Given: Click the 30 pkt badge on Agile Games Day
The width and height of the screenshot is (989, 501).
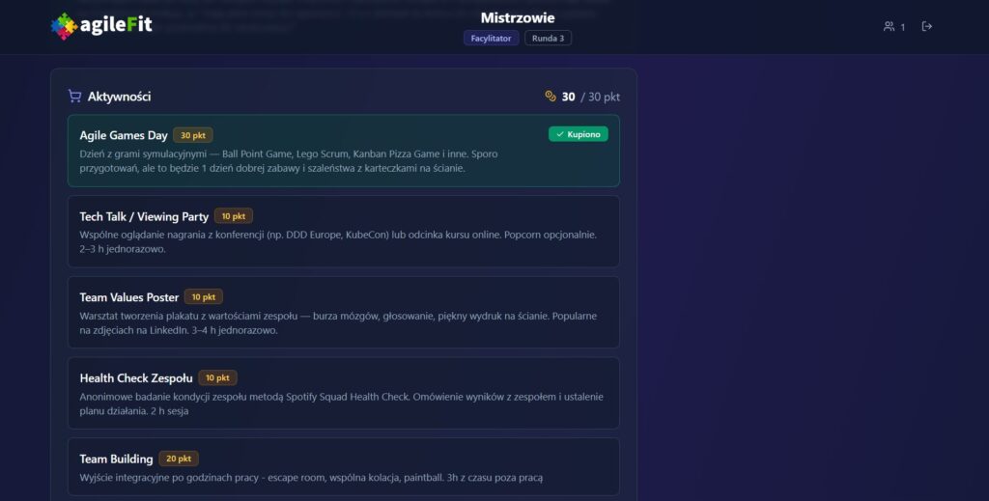Looking at the screenshot, I should (193, 135).
